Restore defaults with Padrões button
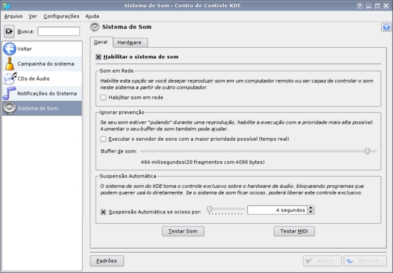The height and width of the screenshot is (273, 393). [107, 261]
